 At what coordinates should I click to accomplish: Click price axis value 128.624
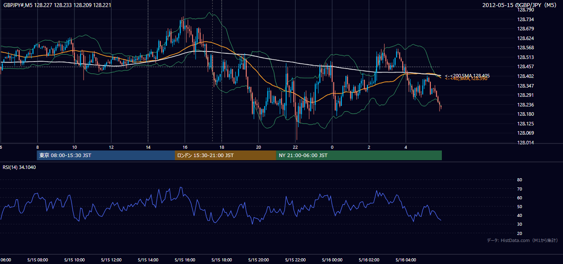[x=526, y=38]
